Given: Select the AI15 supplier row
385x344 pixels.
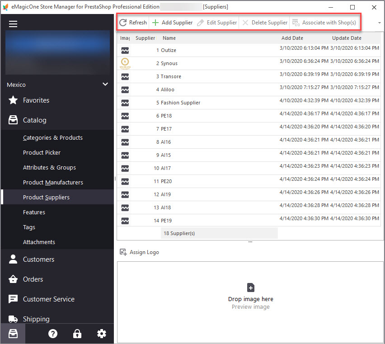Looking at the screenshot, I should 249,155.
